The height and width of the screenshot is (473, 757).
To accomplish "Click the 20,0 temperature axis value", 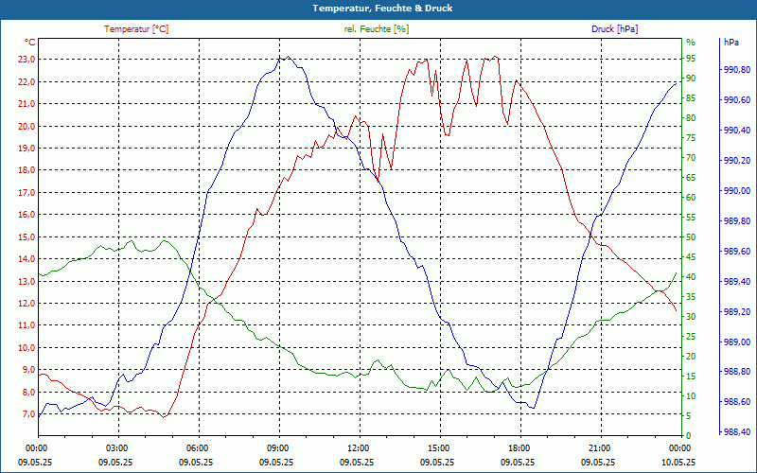I will point(26,126).
